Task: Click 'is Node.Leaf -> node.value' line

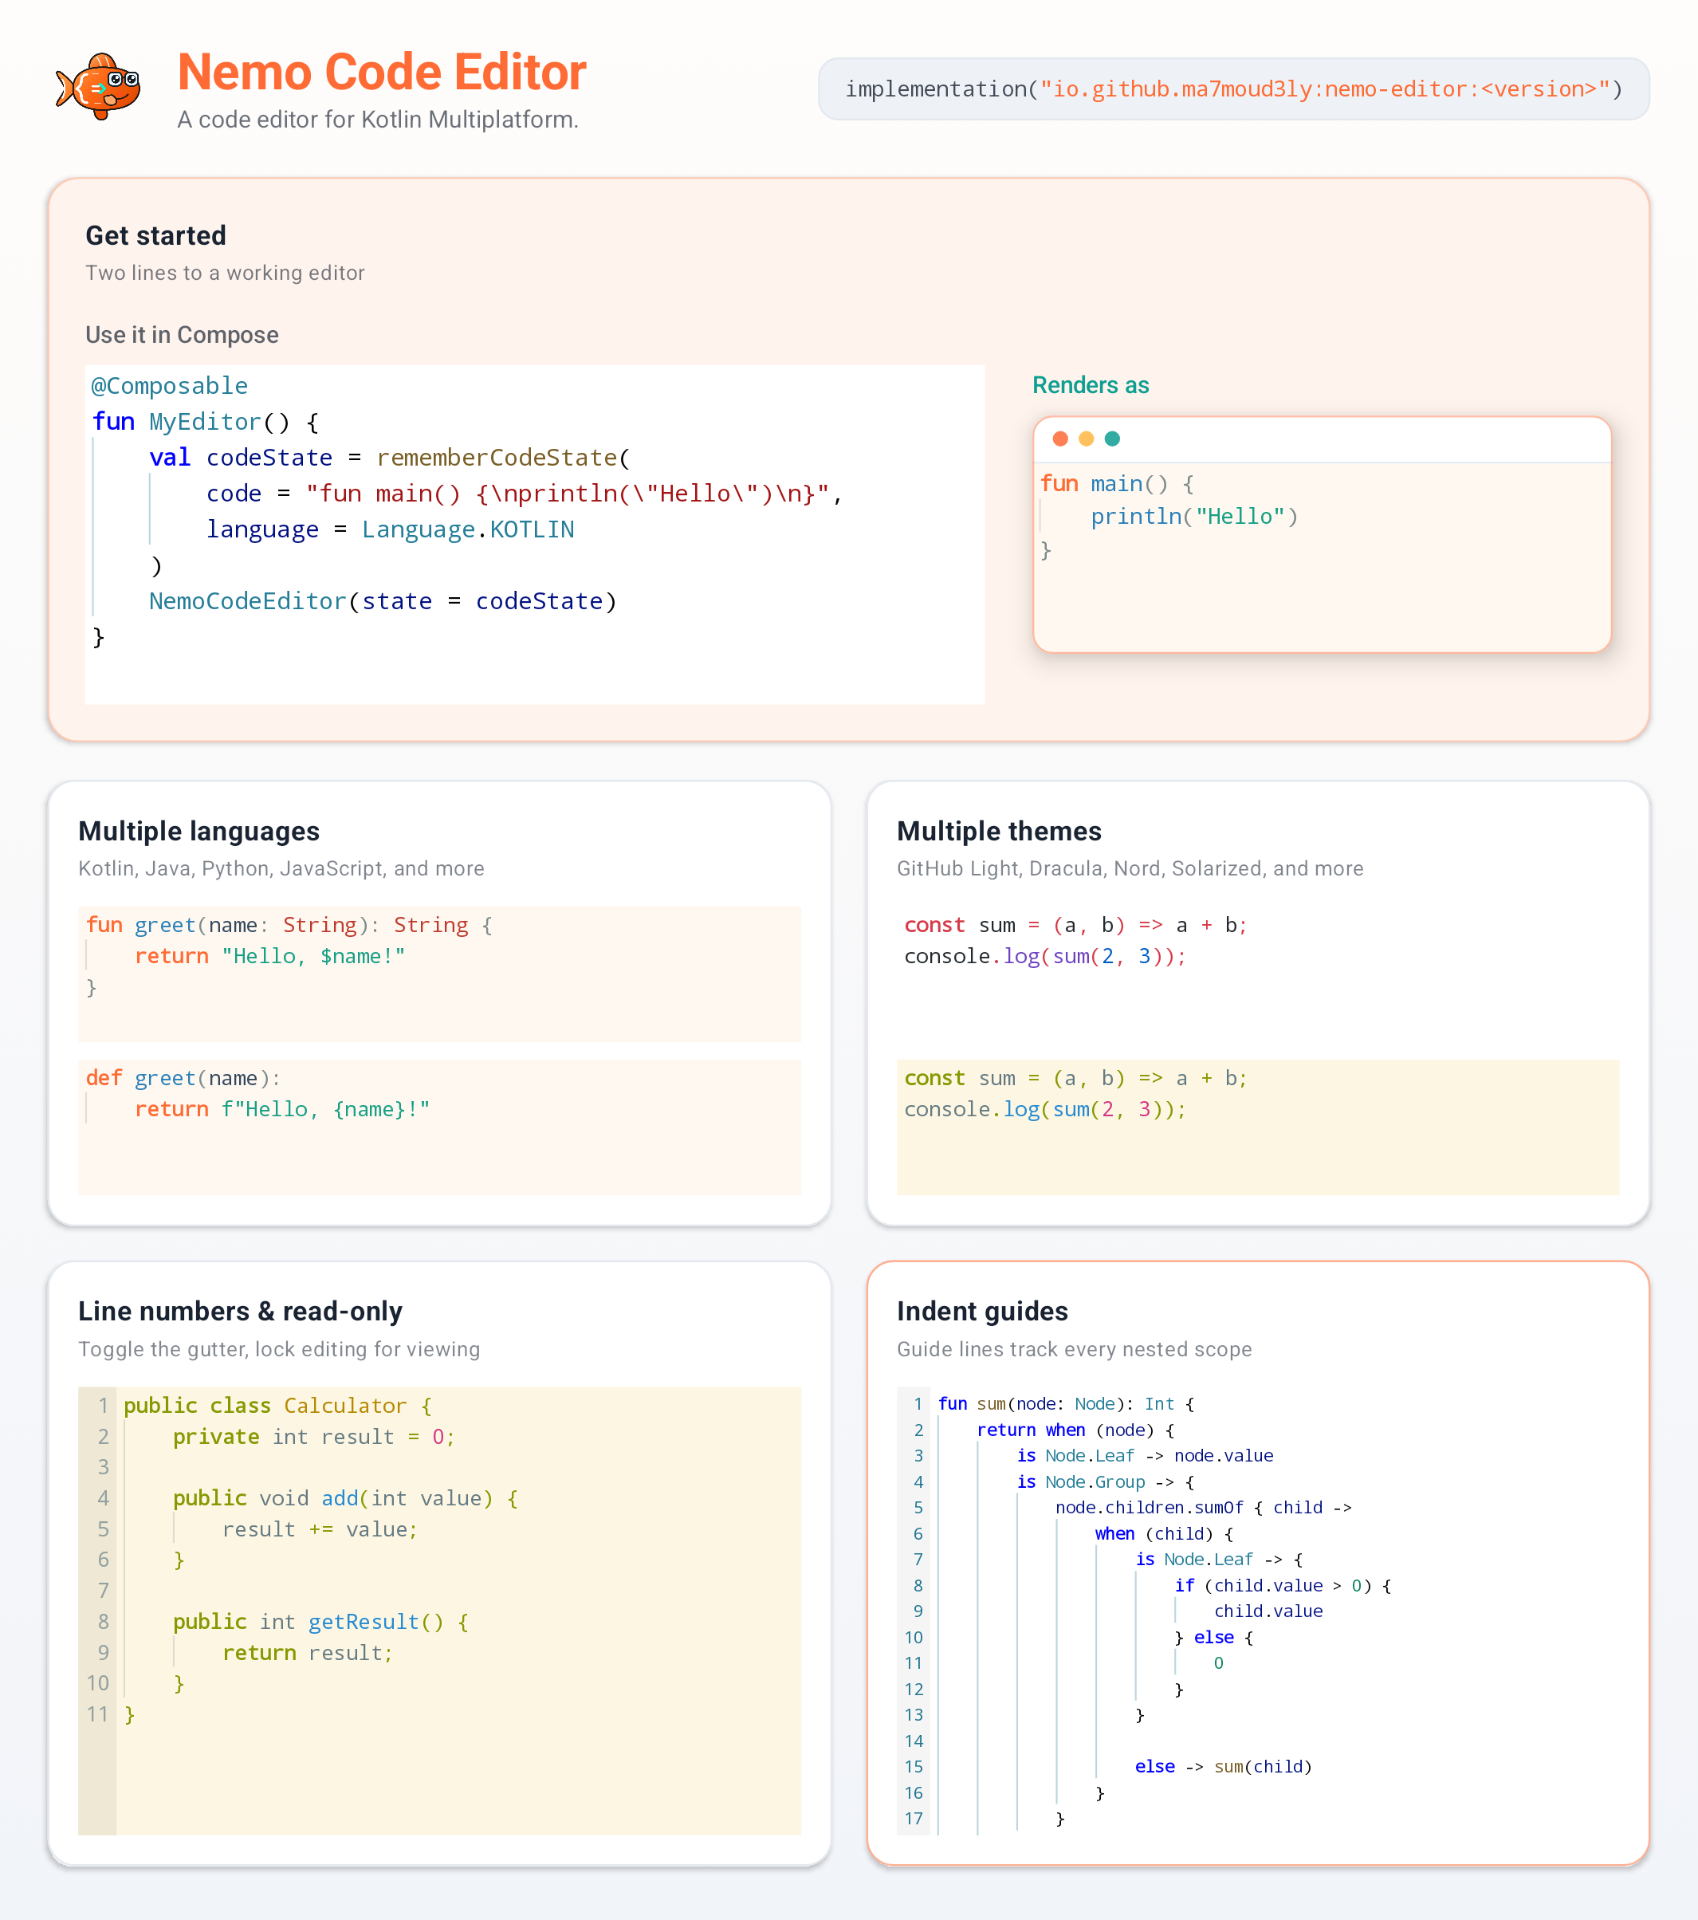Action: coord(1145,1456)
